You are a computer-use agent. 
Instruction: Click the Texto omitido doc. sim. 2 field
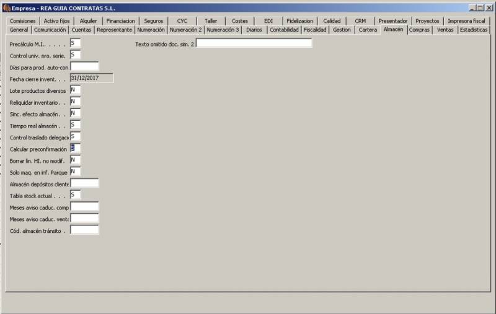pyautogui.click(x=254, y=43)
